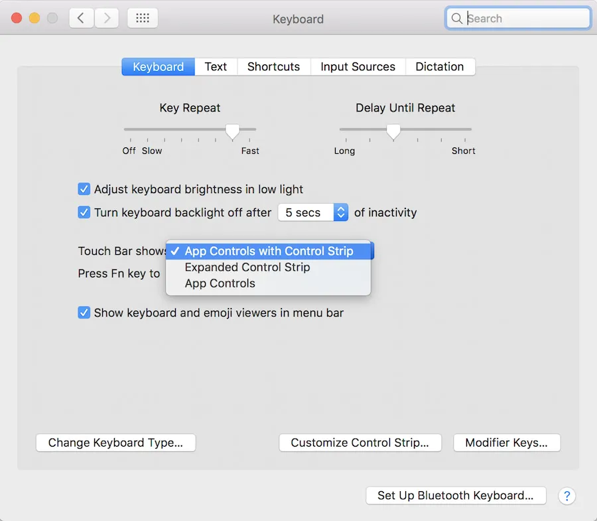Switch to the Text tab

(x=216, y=66)
